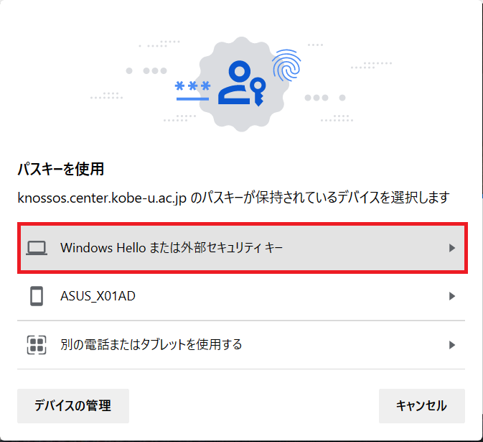Click the blue fingerprint illustration icon
The height and width of the screenshot is (442, 483).
[286, 65]
